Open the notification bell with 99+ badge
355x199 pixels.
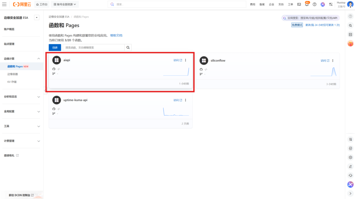(x=307, y=4)
